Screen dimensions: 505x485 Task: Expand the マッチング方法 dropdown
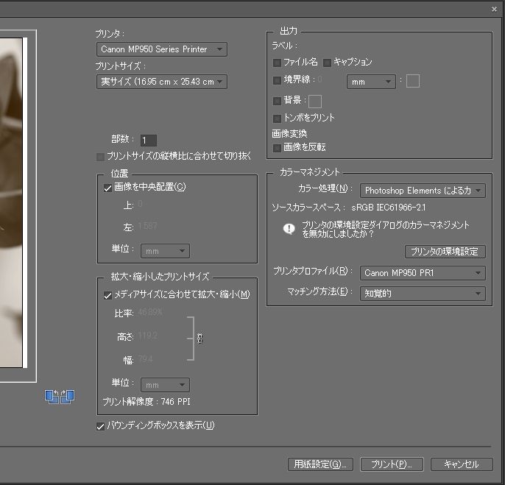pos(423,293)
